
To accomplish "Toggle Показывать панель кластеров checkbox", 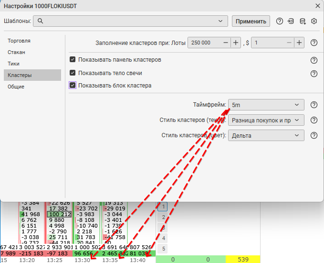I will (73, 60).
